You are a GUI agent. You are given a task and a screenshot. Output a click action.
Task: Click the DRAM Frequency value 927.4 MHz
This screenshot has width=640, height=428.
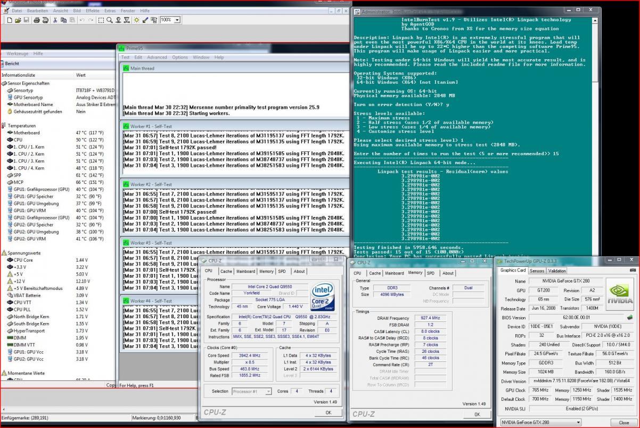point(430,318)
